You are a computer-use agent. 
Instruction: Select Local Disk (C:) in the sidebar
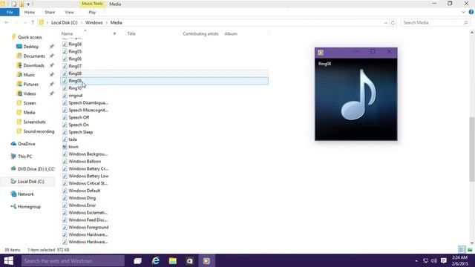coord(31,182)
